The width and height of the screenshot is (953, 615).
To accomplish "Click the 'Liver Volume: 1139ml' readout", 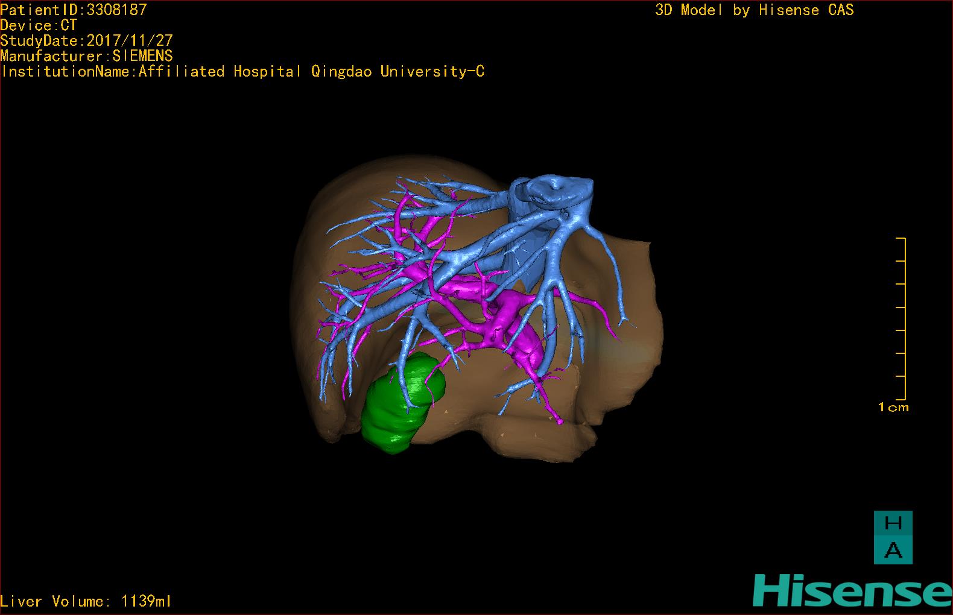I will point(86,601).
